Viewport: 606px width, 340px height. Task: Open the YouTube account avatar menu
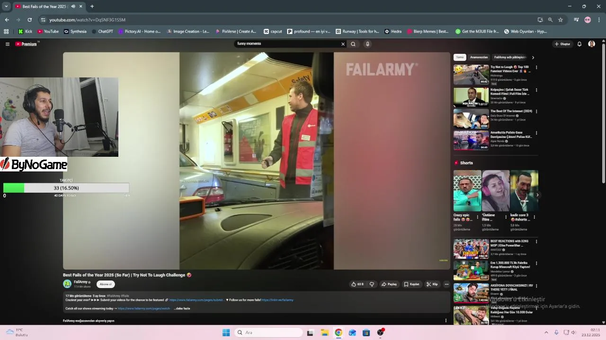click(591, 44)
